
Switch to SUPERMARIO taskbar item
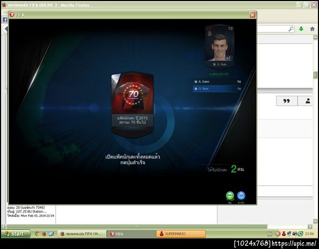tap(181, 234)
